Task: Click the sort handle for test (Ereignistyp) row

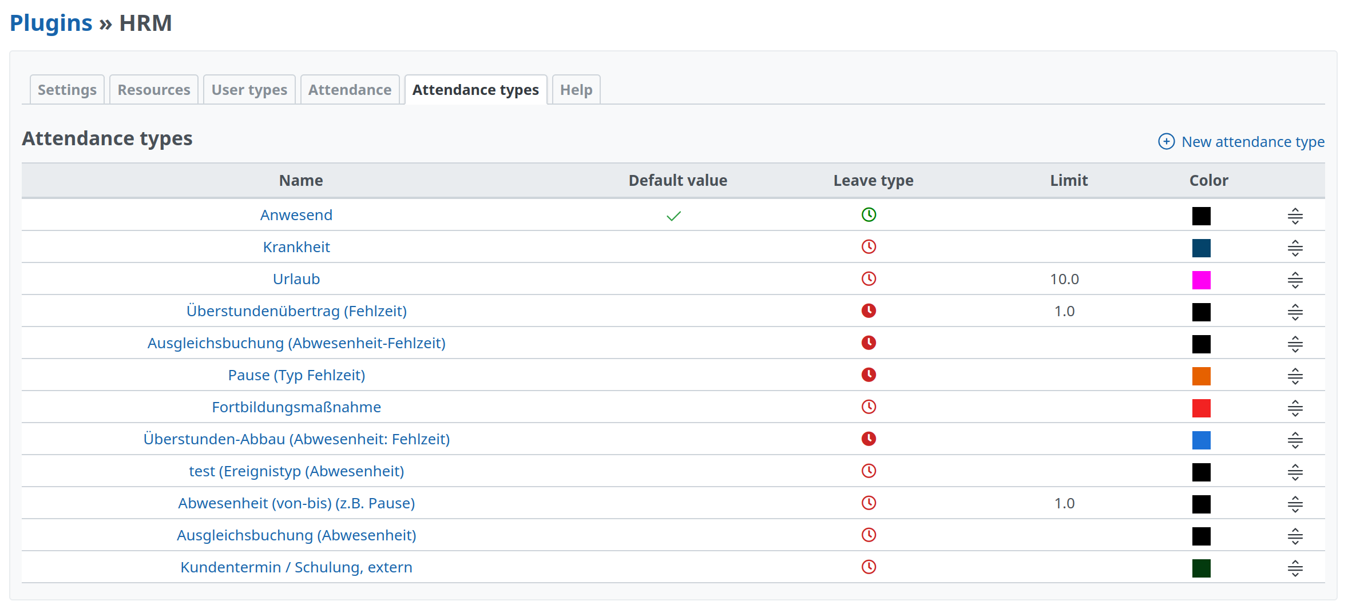Action: [x=1295, y=472]
